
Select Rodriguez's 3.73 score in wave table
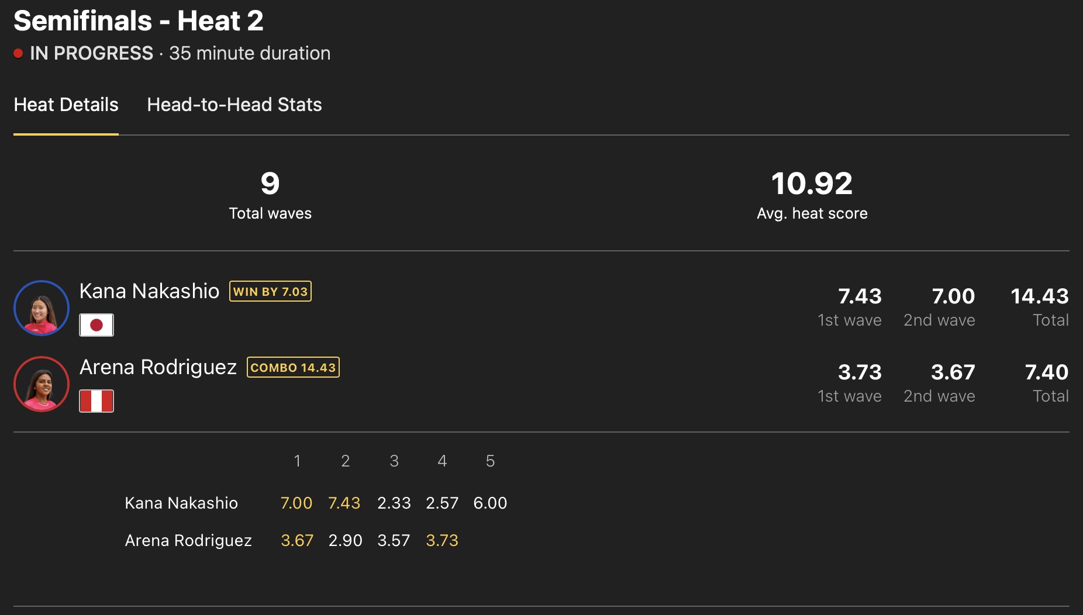point(442,540)
